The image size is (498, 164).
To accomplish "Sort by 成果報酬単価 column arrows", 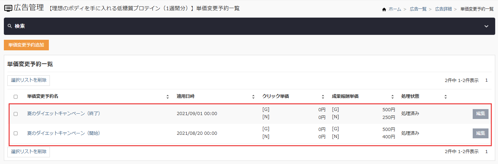I will pos(392,96).
